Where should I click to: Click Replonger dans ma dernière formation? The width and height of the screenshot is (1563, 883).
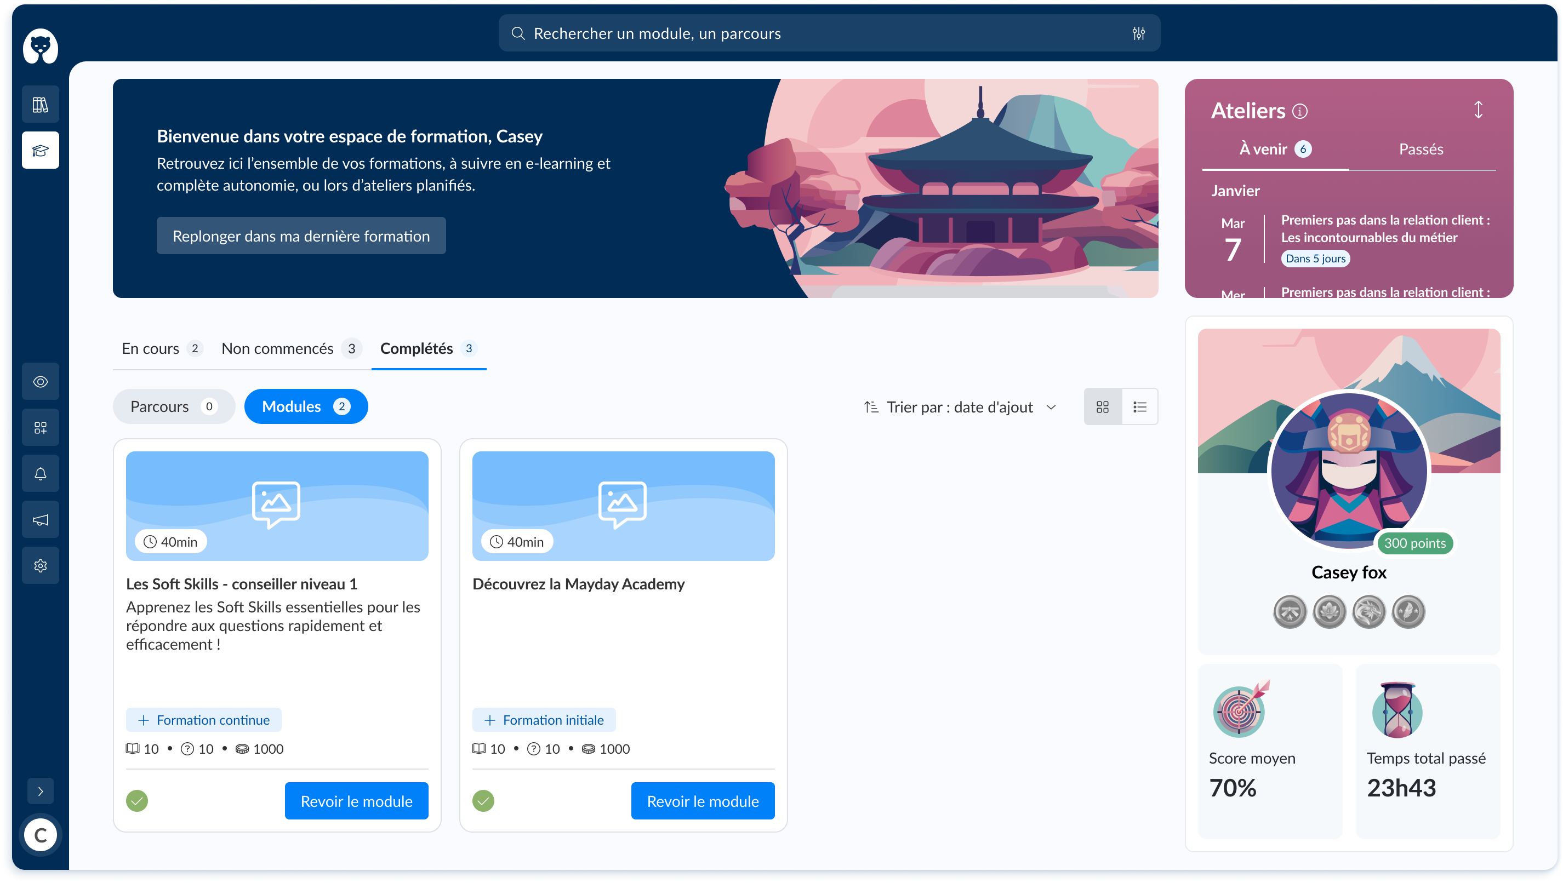point(301,236)
